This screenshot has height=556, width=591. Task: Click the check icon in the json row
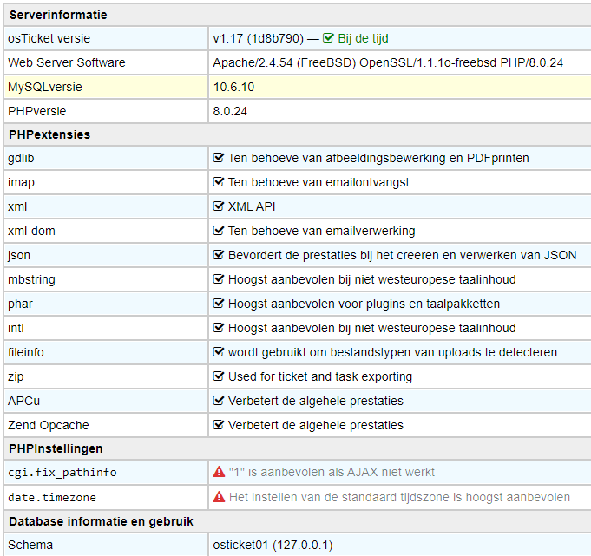[218, 255]
